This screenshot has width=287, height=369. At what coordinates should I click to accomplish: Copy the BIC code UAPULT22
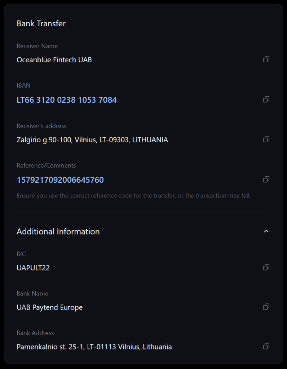[266, 267]
